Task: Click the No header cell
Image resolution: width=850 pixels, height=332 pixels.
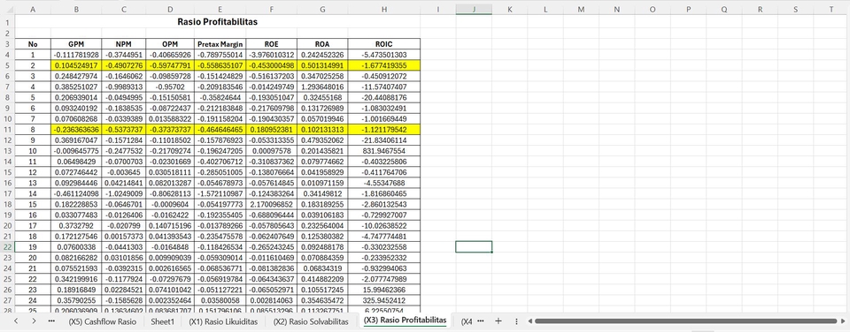Action: 33,44
